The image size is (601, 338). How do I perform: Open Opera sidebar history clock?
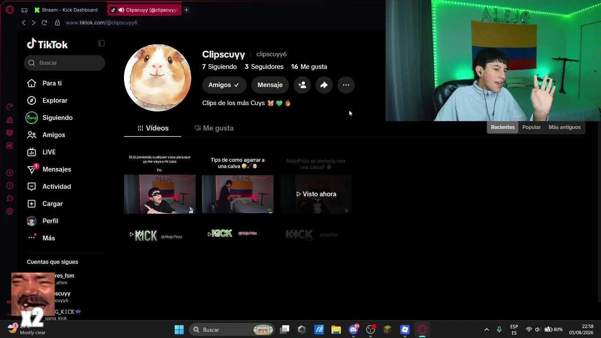coord(9,186)
